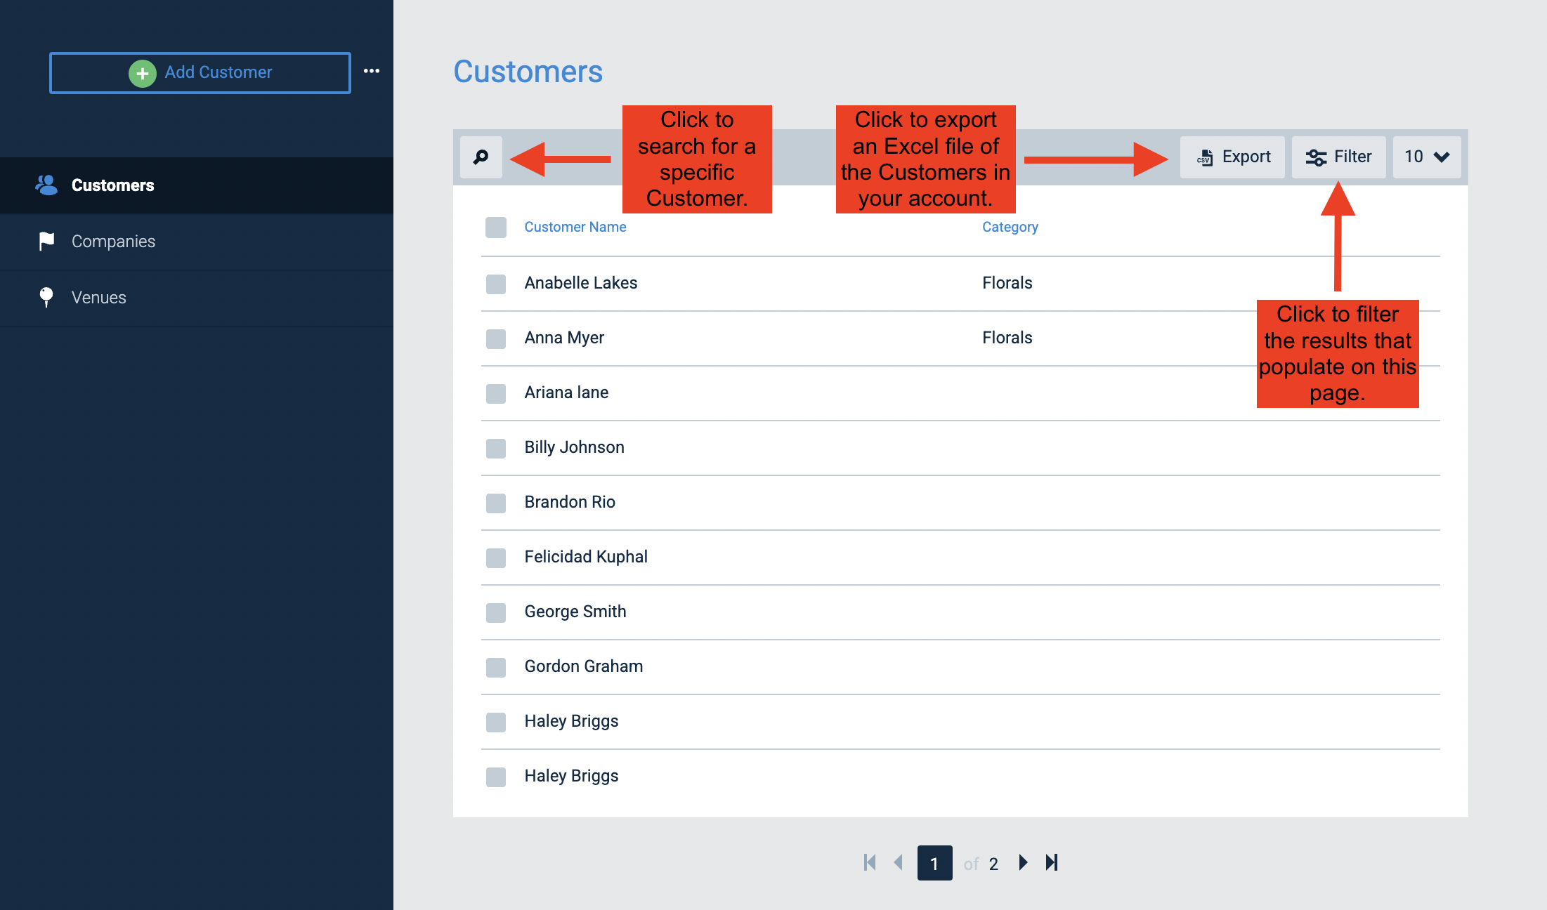Viewport: 1547px width, 910px height.
Task: Open the Companies sidebar menu item
Action: pyautogui.click(x=197, y=242)
